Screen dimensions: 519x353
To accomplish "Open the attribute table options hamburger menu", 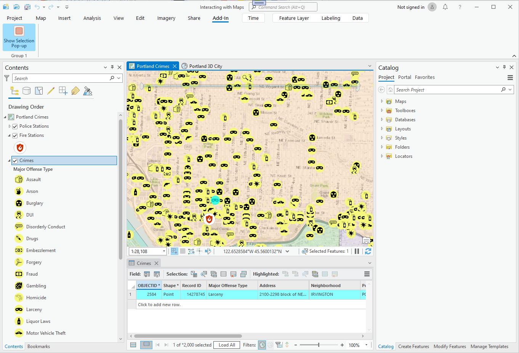I will (367, 274).
